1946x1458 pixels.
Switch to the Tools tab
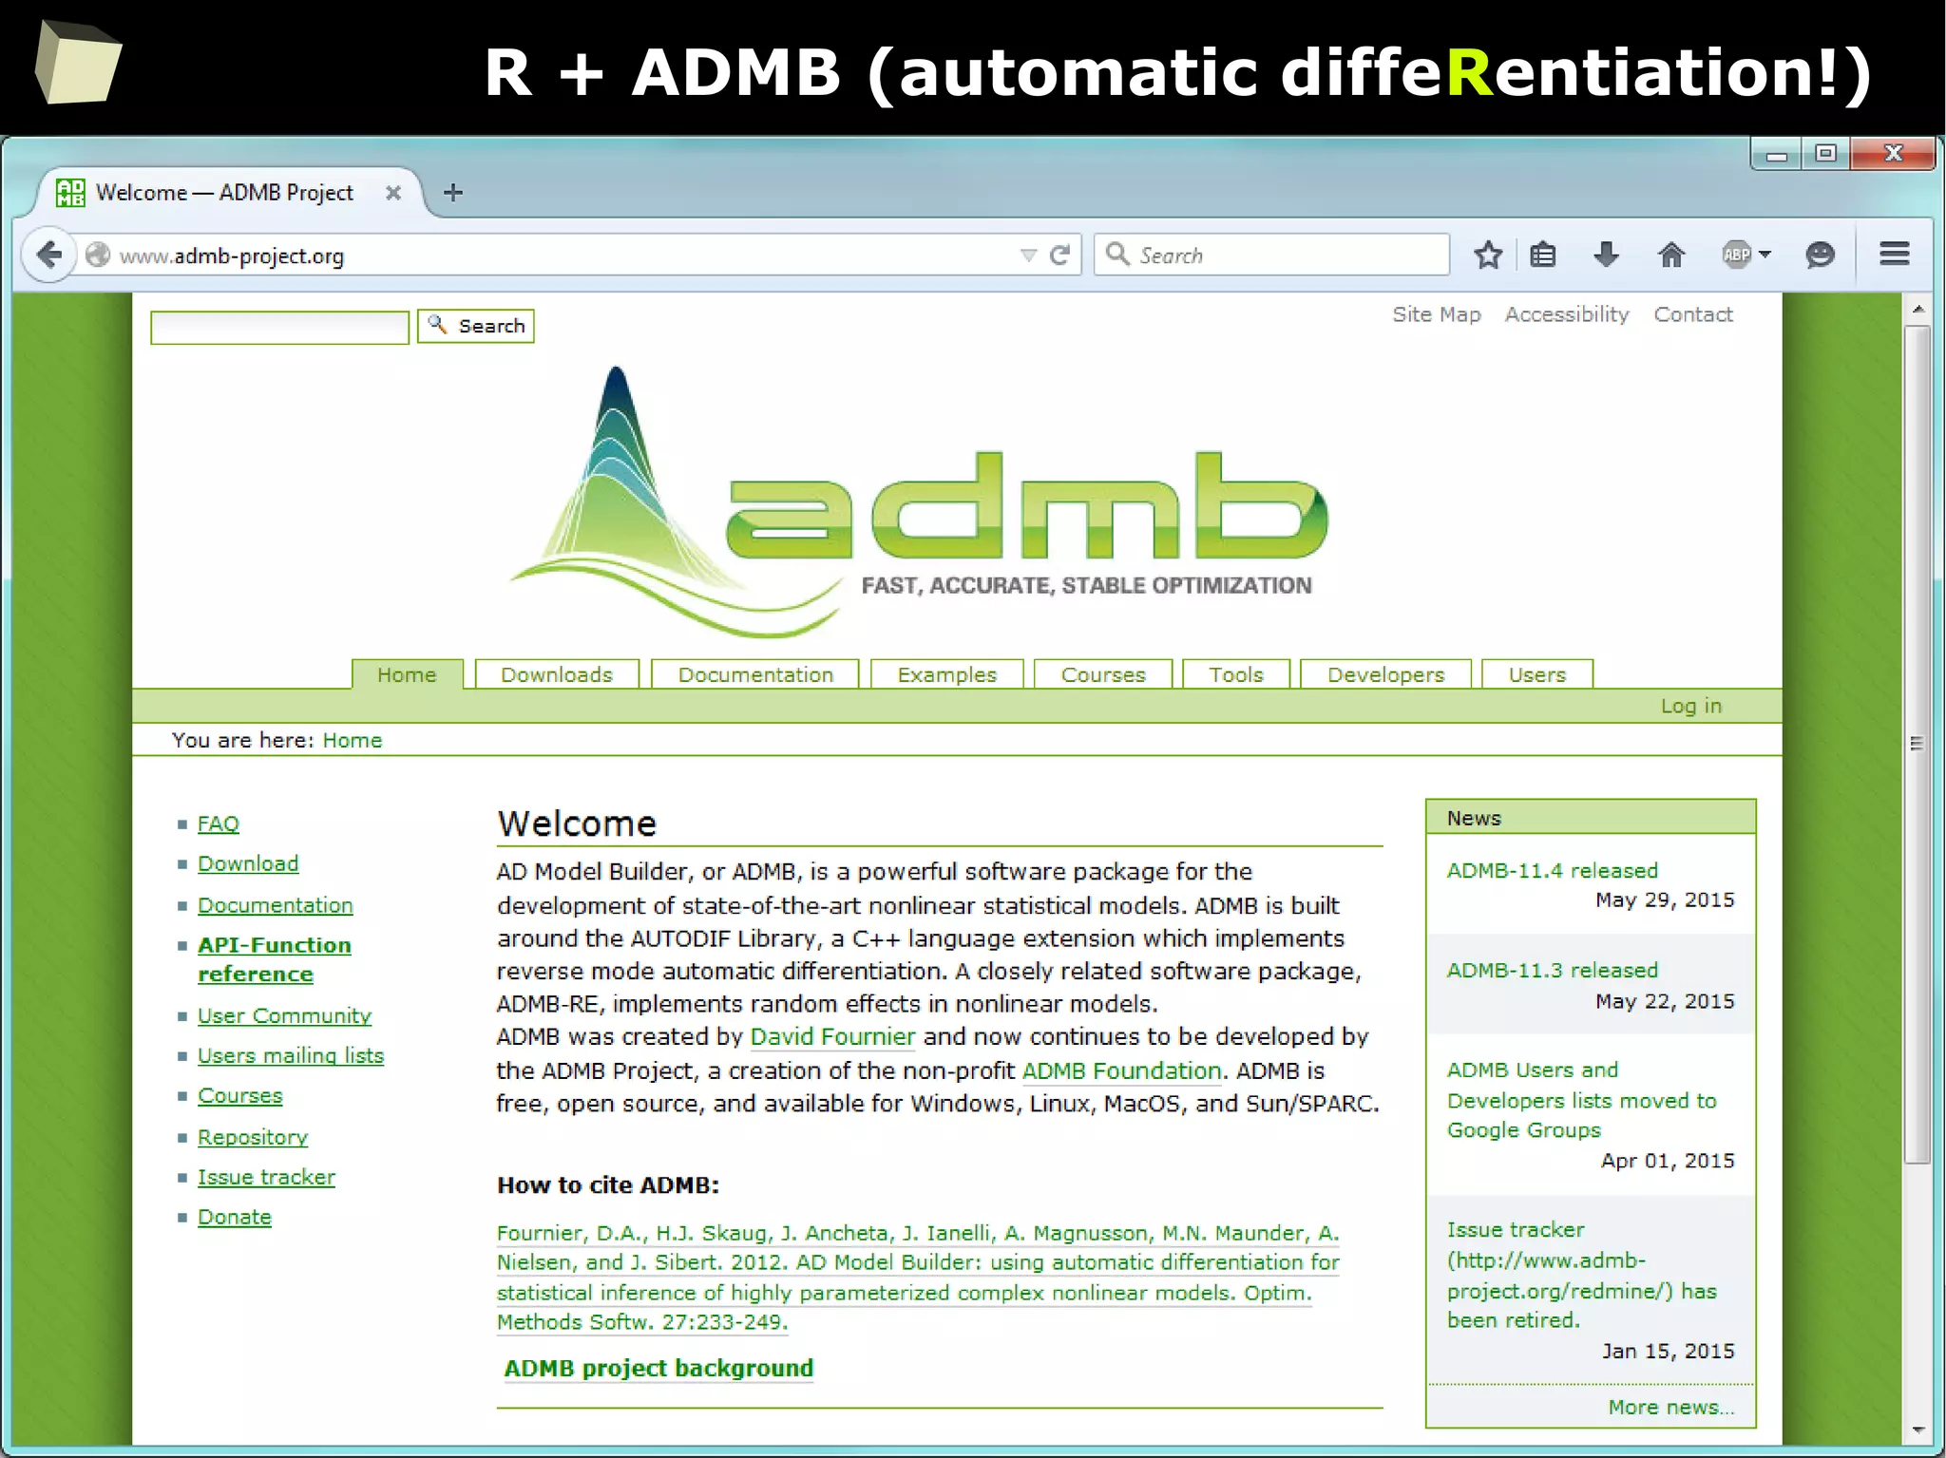click(1236, 674)
